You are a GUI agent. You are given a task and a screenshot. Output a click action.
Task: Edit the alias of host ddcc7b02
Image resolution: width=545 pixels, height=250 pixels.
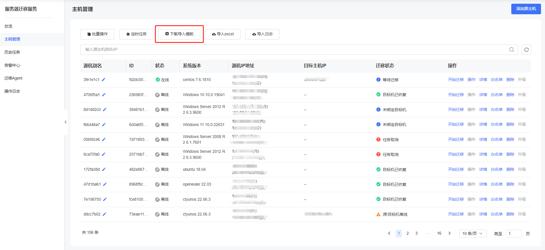[x=104, y=214]
